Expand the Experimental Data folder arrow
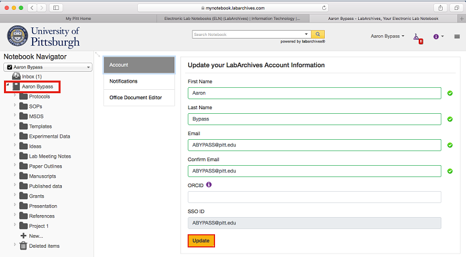 [x=15, y=135]
